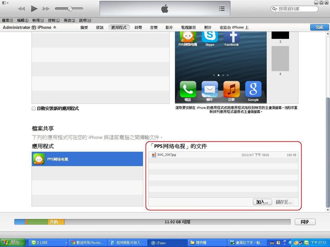This screenshot has width=330, height=247.
Task: Select the Music 音樂 dock icon
Action: pos(231,89)
